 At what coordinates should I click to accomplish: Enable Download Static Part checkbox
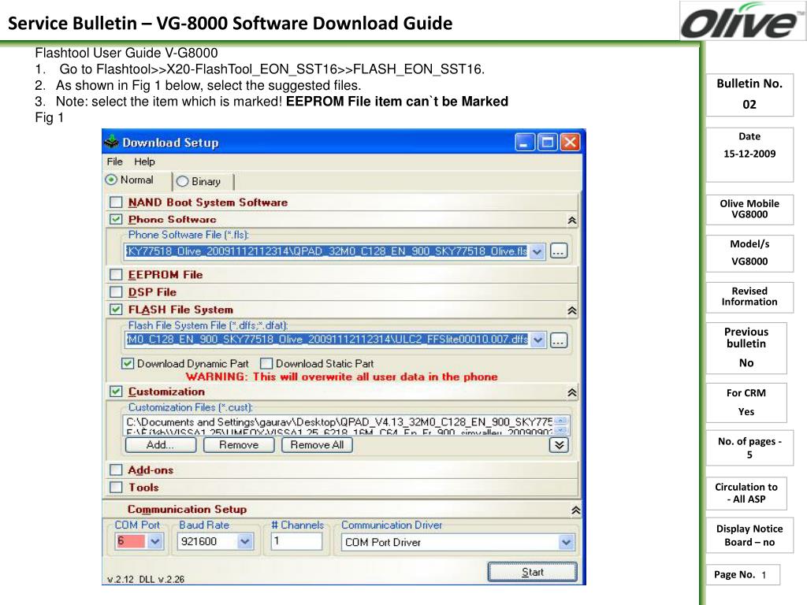pyautogui.click(x=266, y=364)
